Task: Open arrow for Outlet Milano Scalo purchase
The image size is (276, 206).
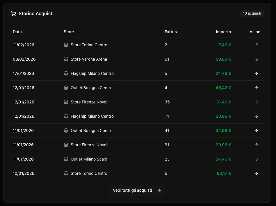Action: [x=256, y=159]
